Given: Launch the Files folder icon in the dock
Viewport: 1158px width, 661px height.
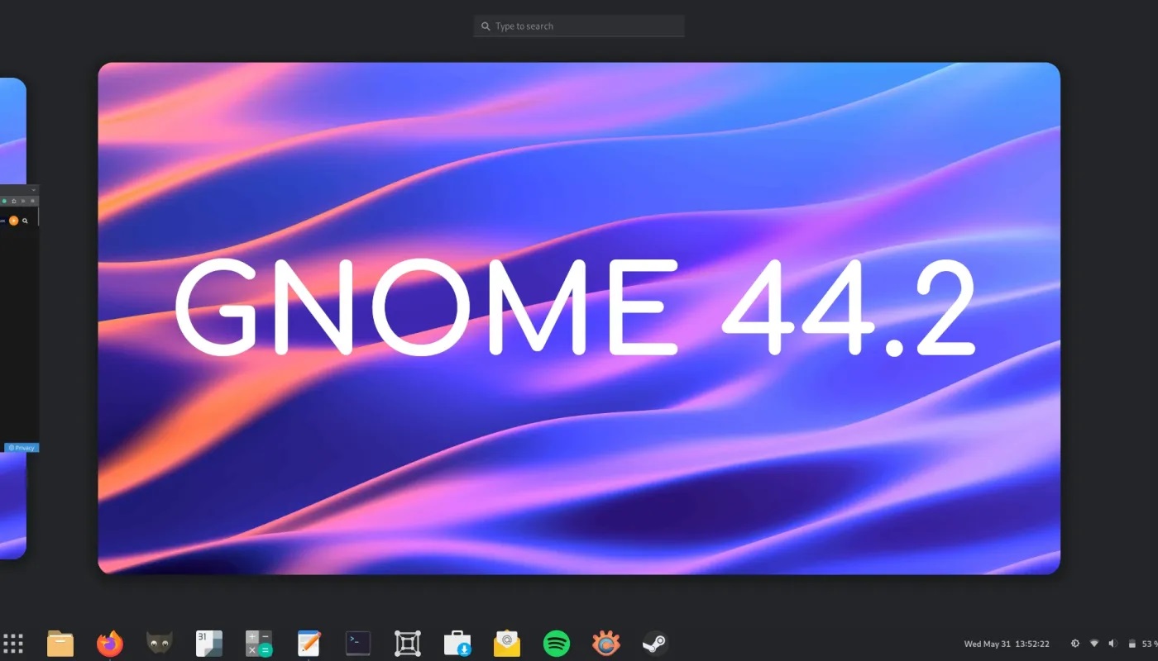Looking at the screenshot, I should [x=60, y=643].
